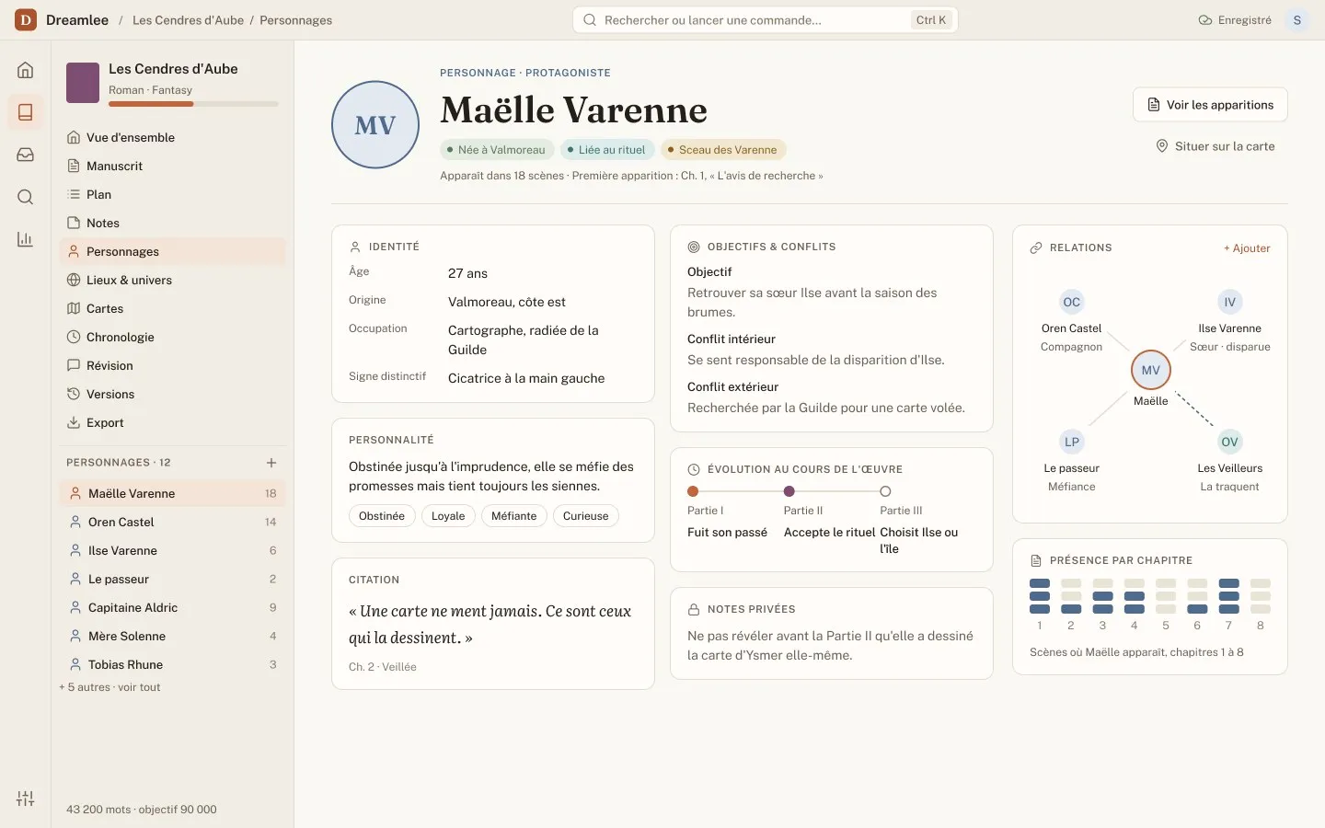This screenshot has height=828, width=1325.
Task: Select Notes in the sidebar
Action: pyautogui.click(x=173, y=223)
